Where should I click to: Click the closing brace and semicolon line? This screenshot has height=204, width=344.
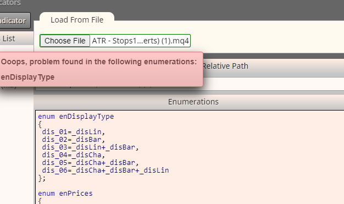[42, 178]
